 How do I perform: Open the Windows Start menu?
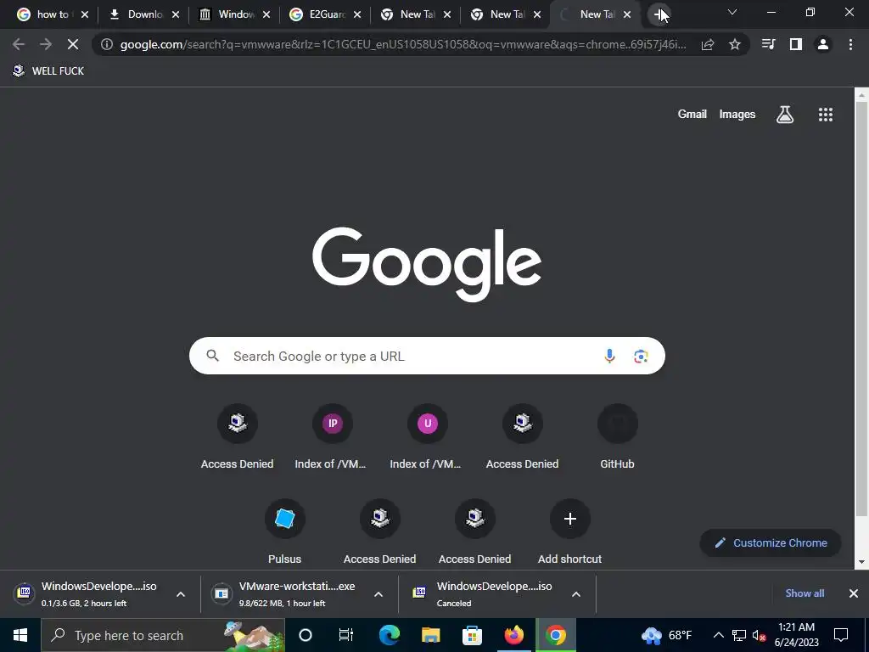(20, 635)
